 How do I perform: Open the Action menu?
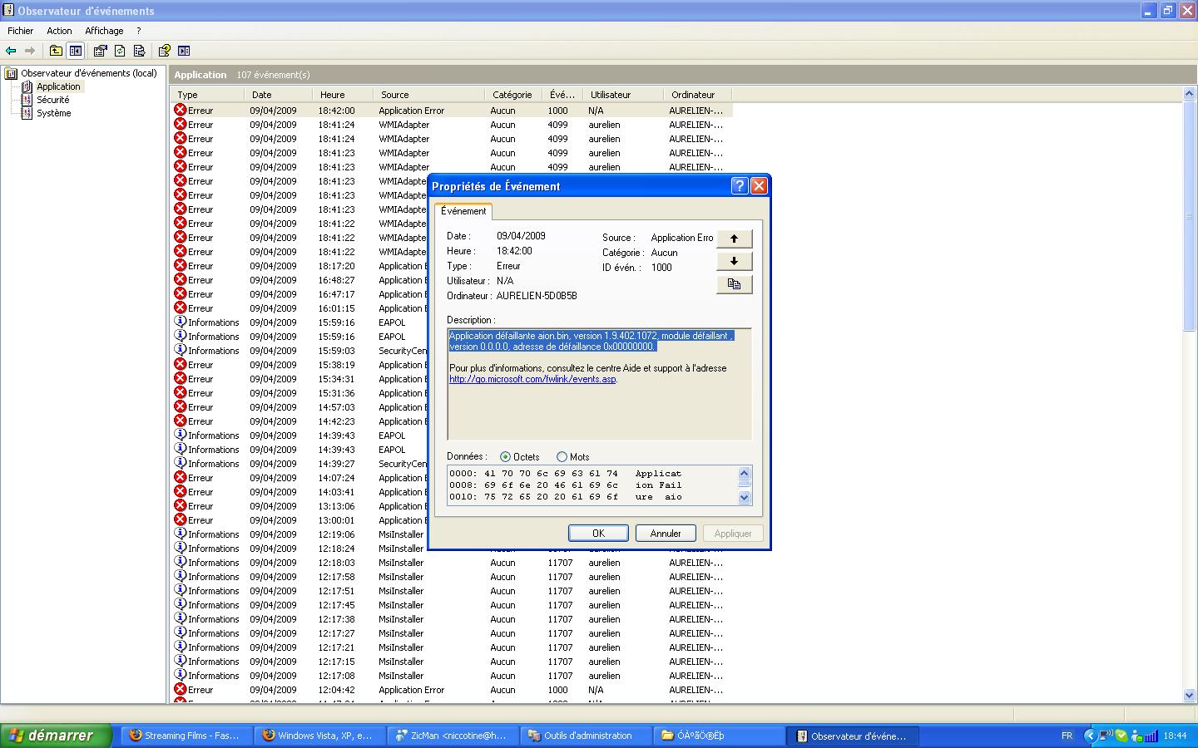(59, 31)
